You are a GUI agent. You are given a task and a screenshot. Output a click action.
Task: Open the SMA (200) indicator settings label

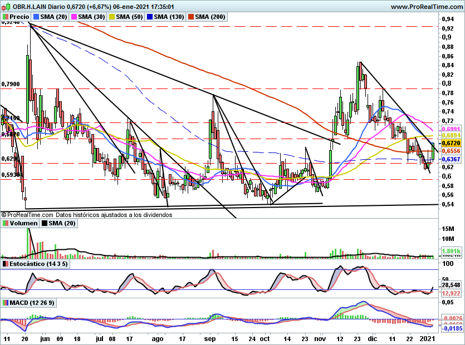pyautogui.click(x=211, y=17)
